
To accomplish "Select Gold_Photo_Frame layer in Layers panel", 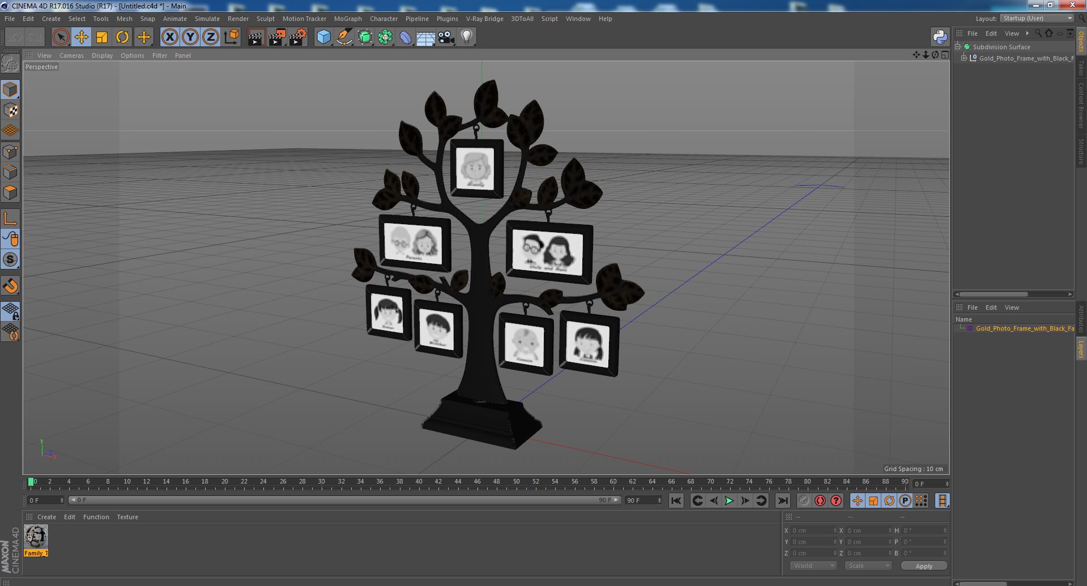I will [x=1025, y=328].
